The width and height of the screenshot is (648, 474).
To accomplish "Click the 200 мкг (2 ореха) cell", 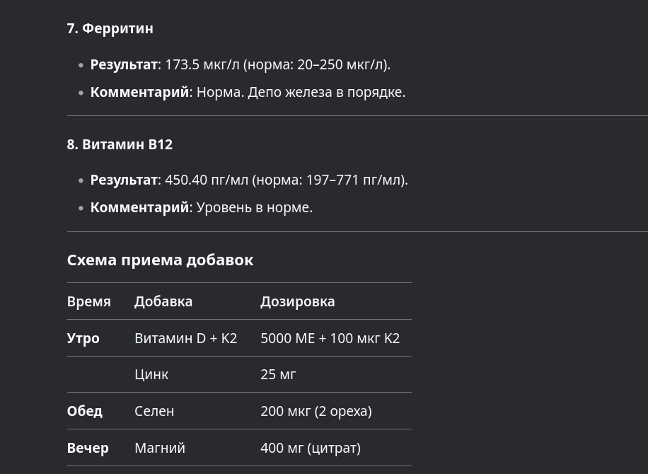I will (316, 411).
